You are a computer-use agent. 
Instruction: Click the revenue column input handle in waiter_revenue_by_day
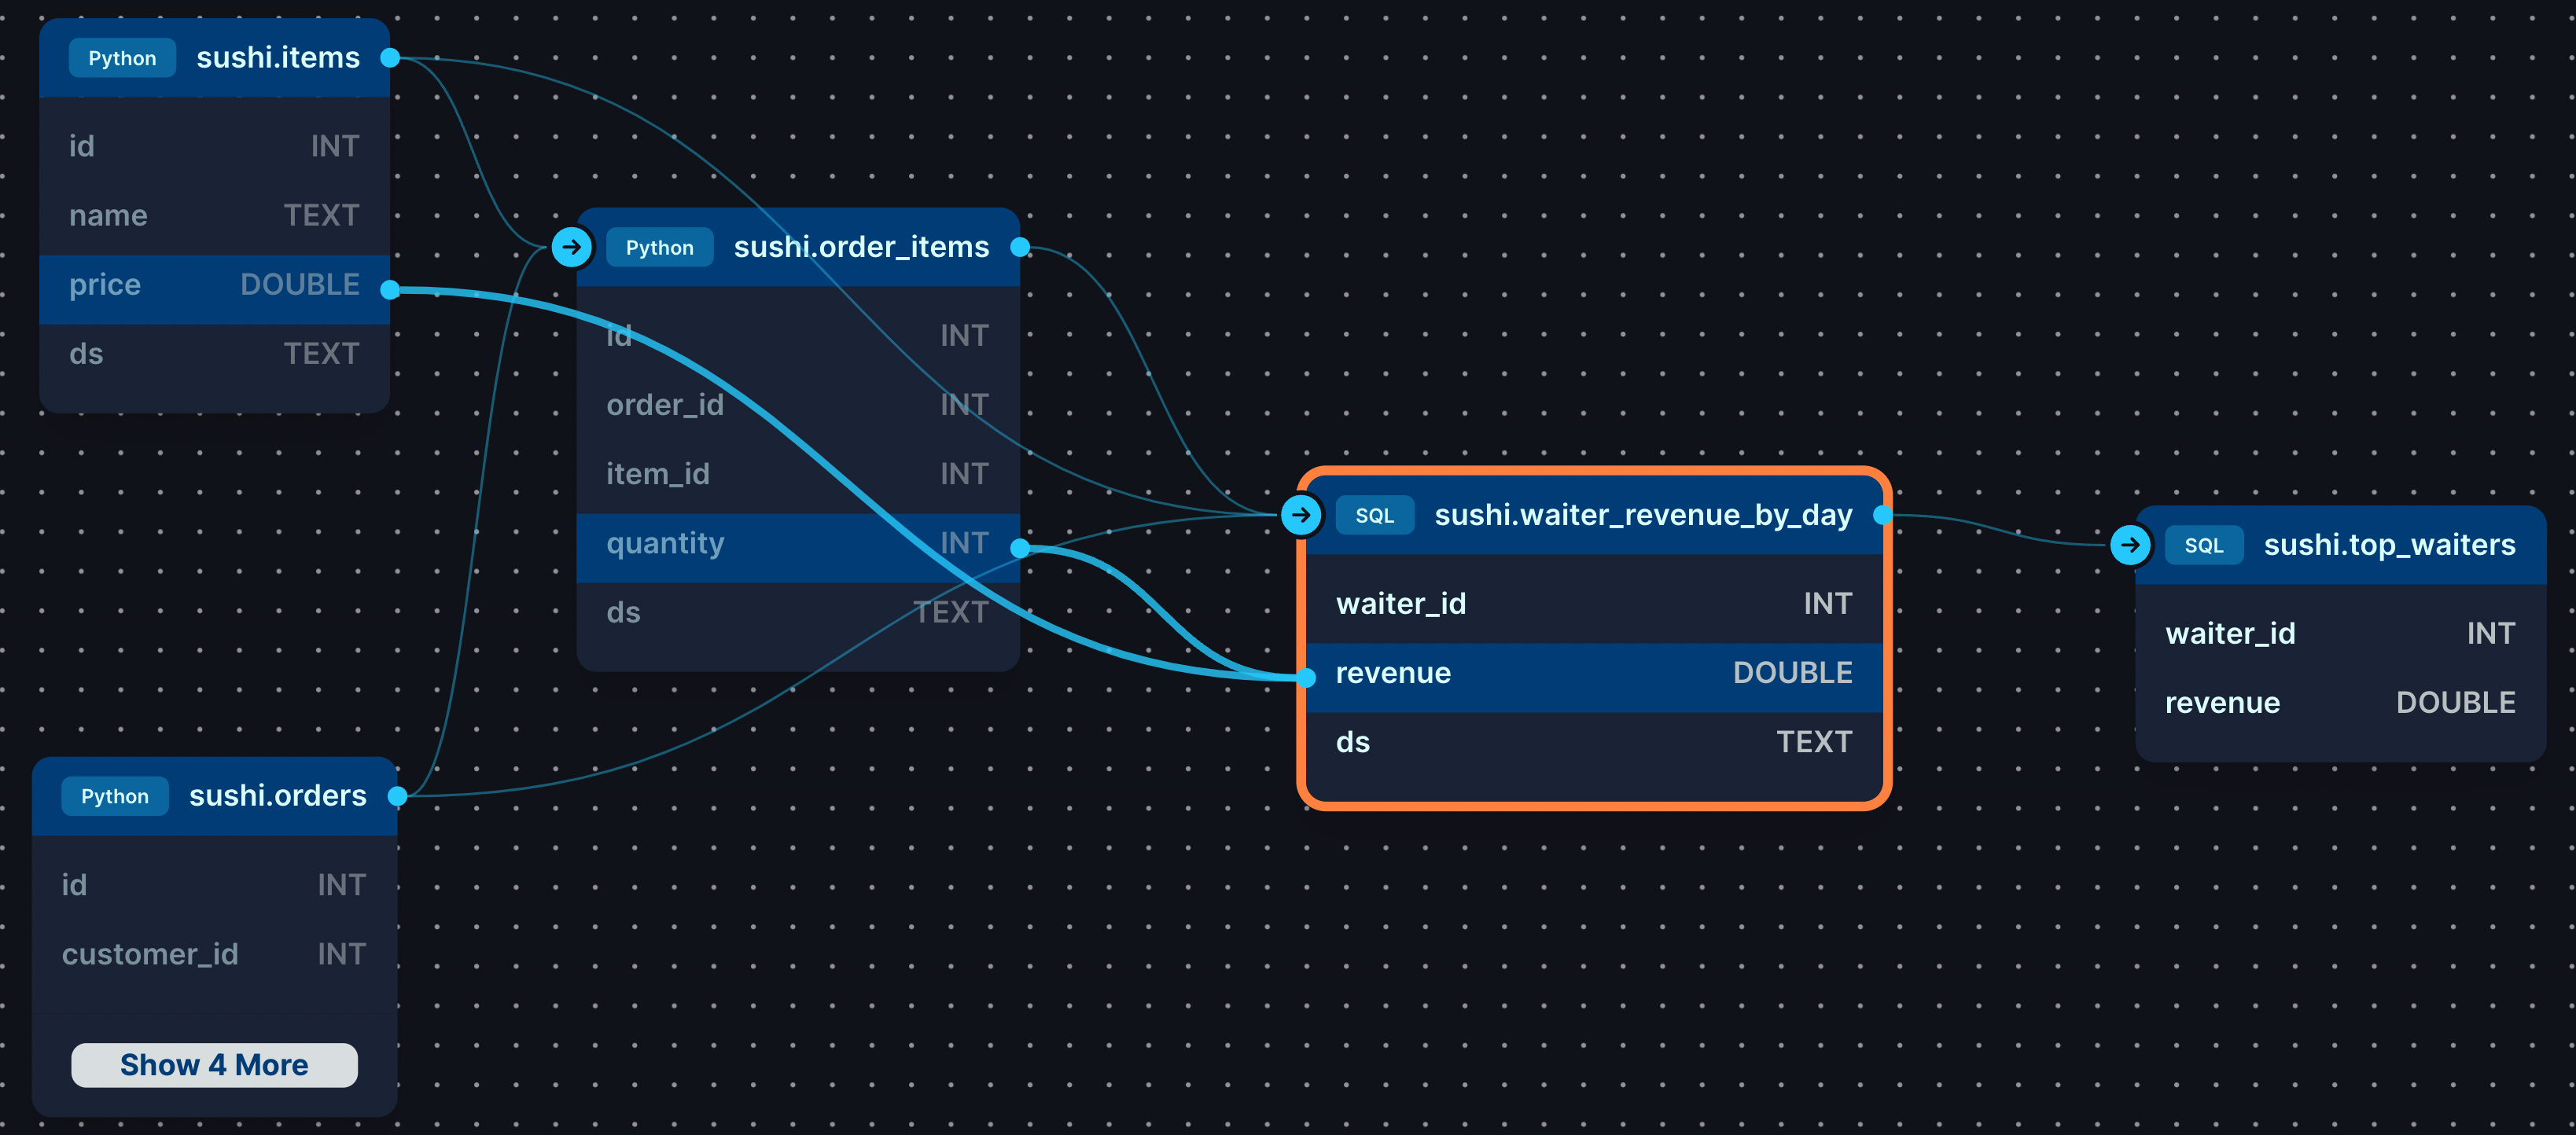[x=1306, y=678]
